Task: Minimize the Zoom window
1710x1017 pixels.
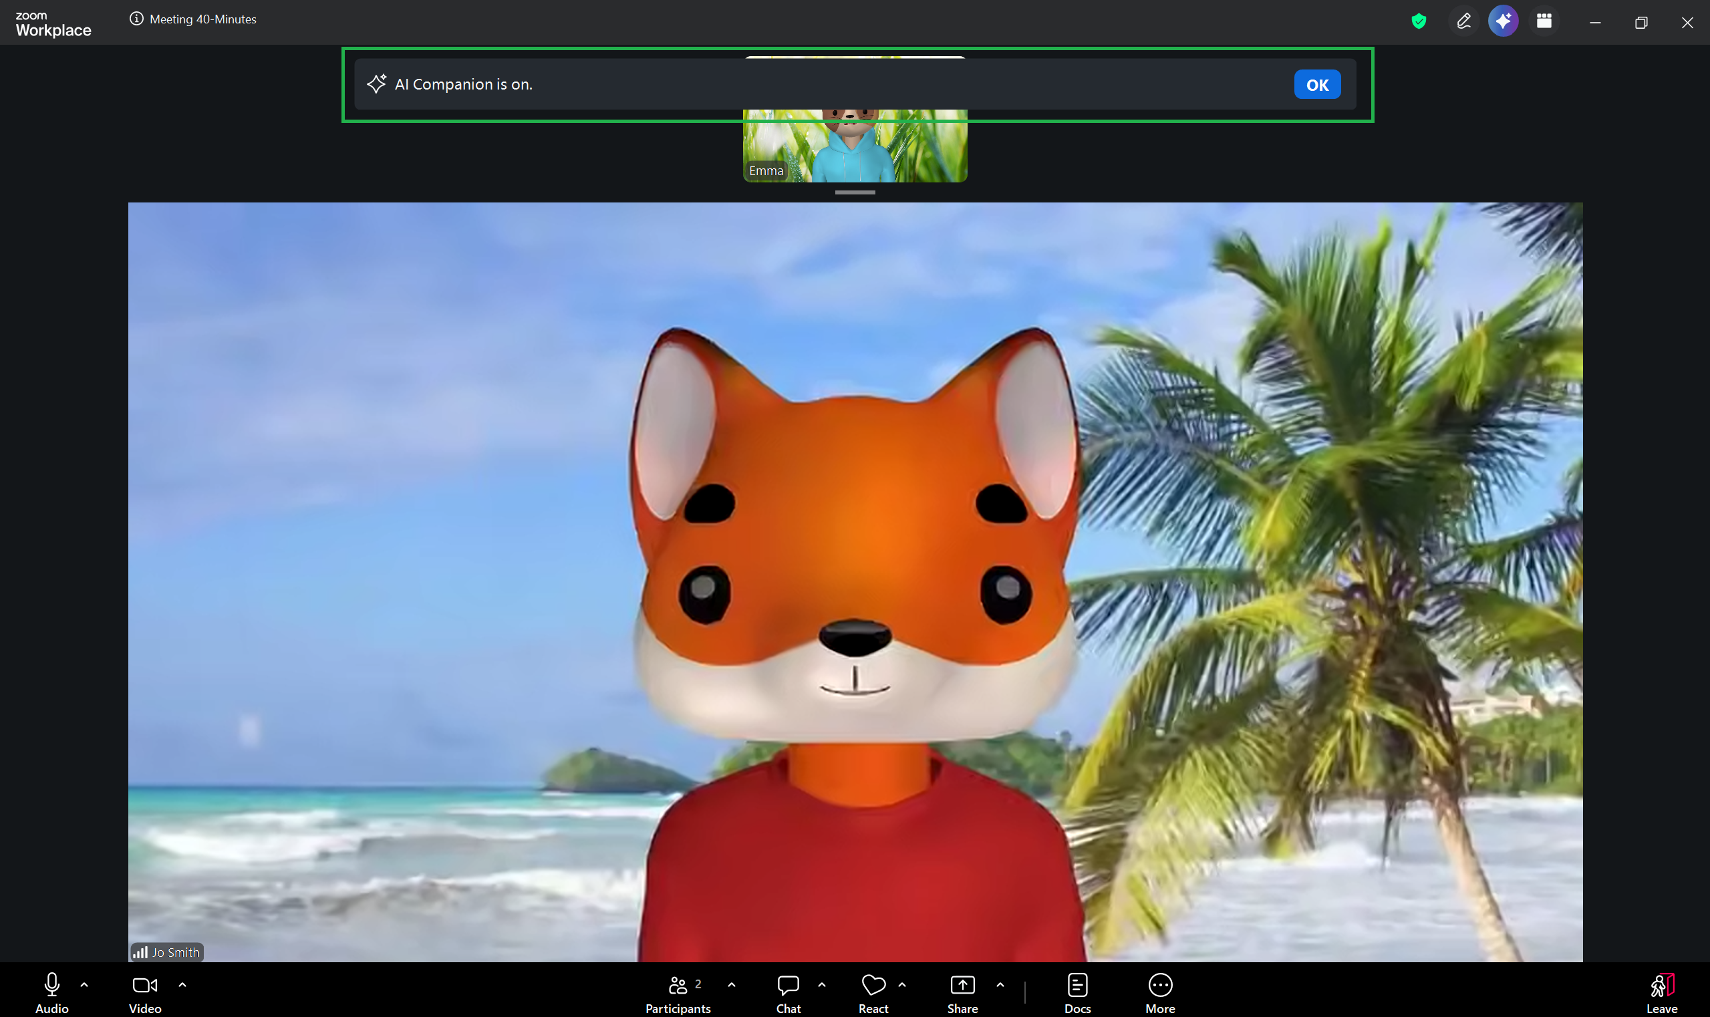Action: (x=1595, y=23)
